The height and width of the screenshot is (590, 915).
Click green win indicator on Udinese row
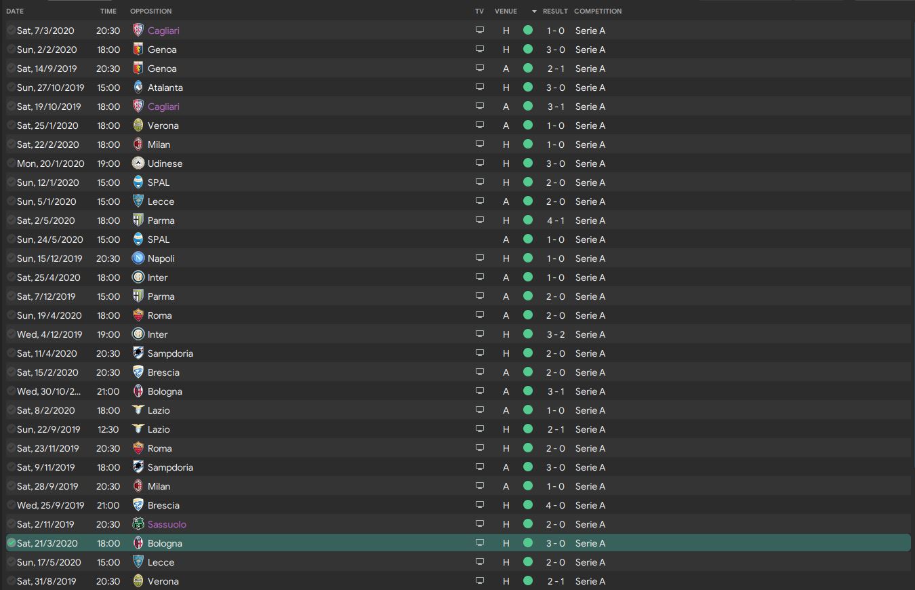tap(528, 163)
